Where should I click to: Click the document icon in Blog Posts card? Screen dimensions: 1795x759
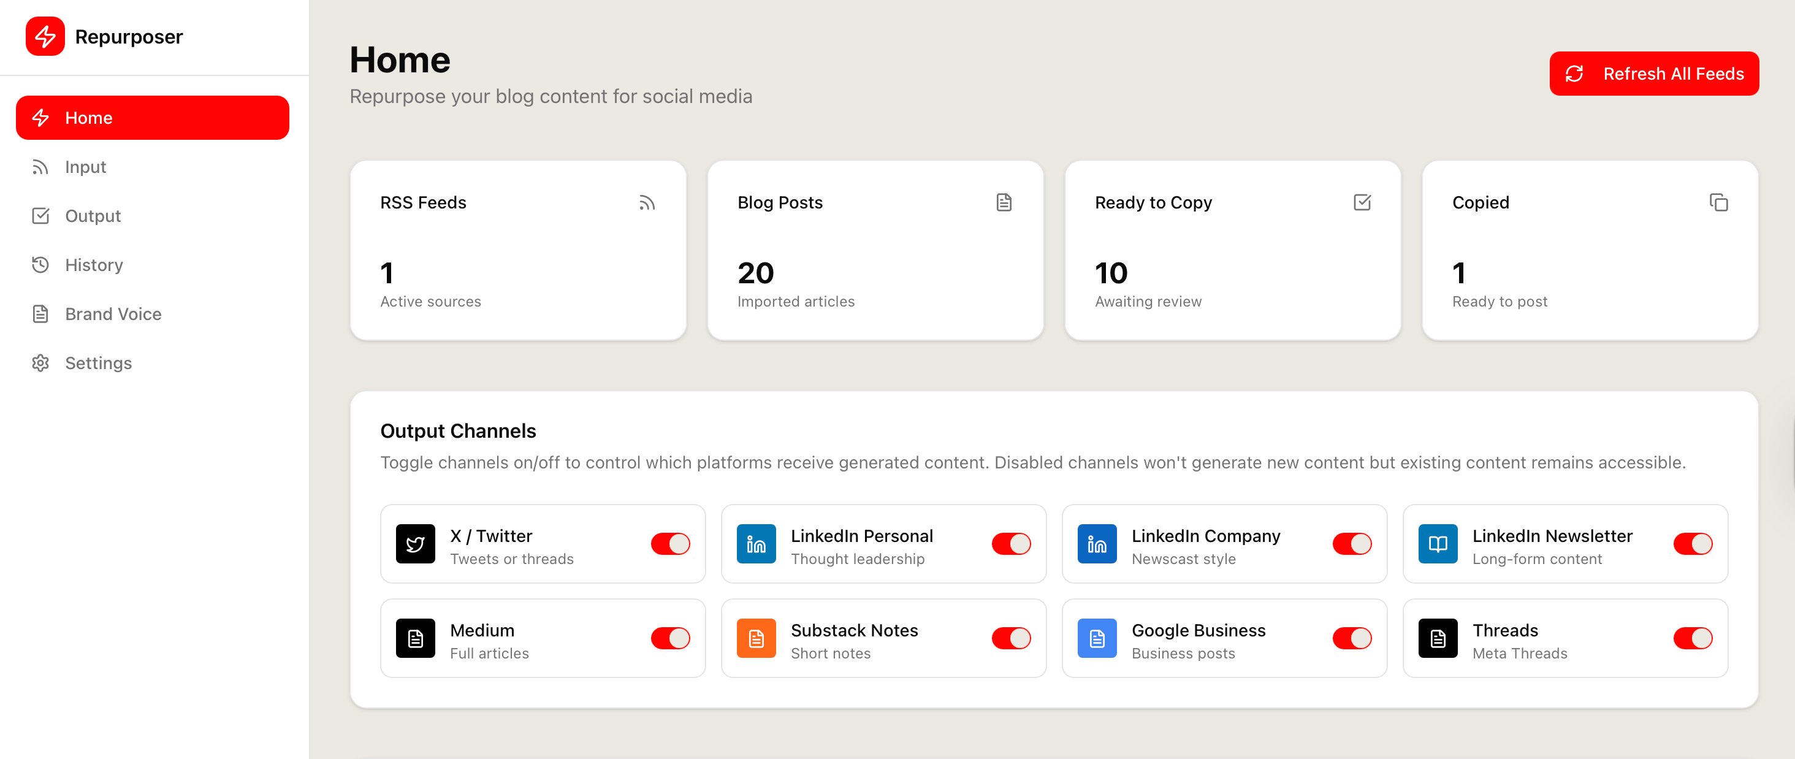pyautogui.click(x=1004, y=203)
